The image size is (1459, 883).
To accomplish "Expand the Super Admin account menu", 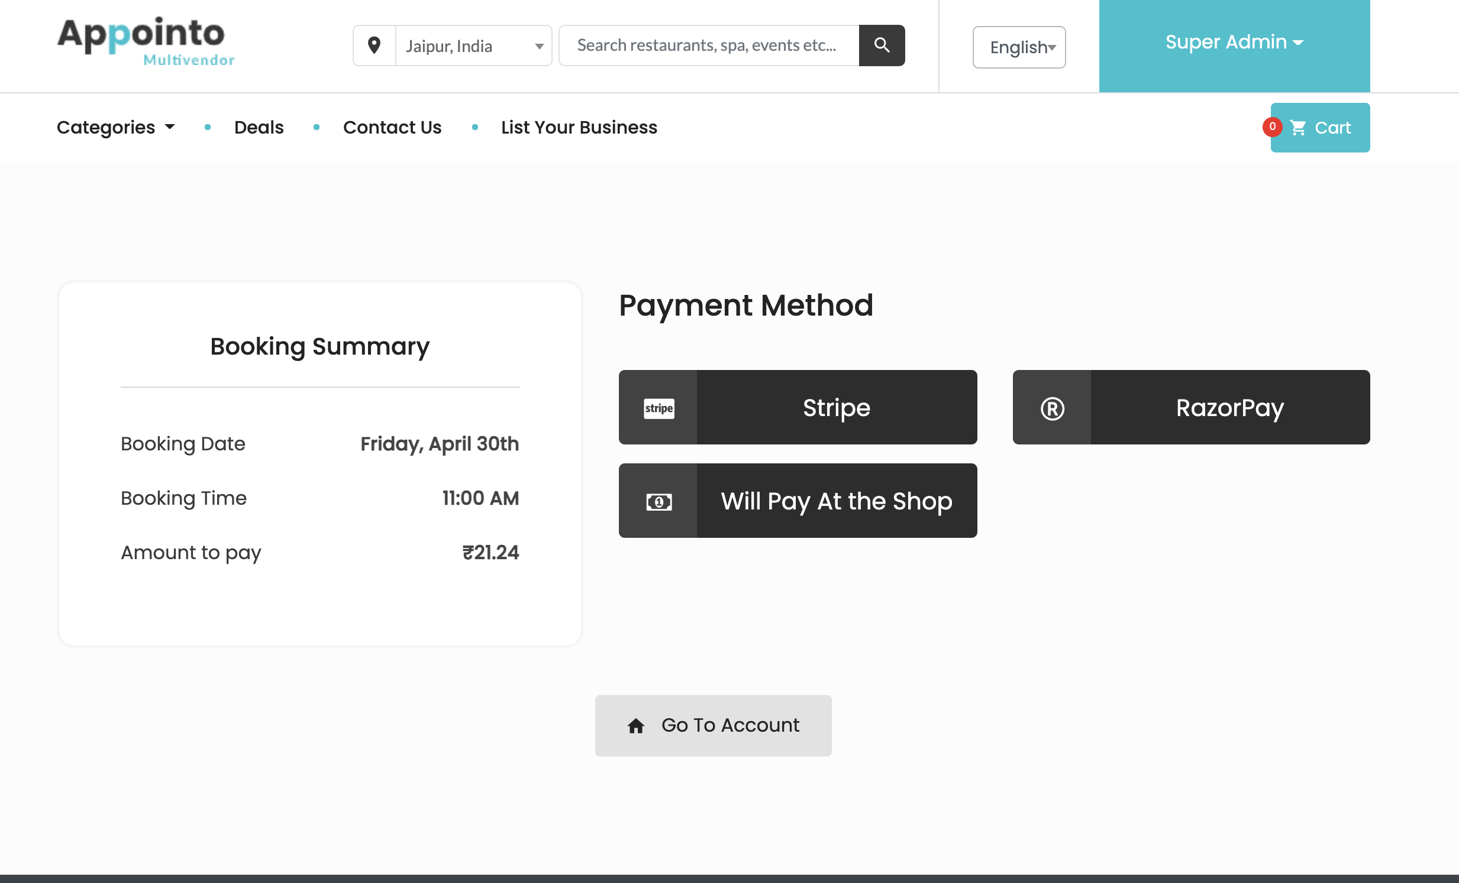I will [x=1234, y=43].
